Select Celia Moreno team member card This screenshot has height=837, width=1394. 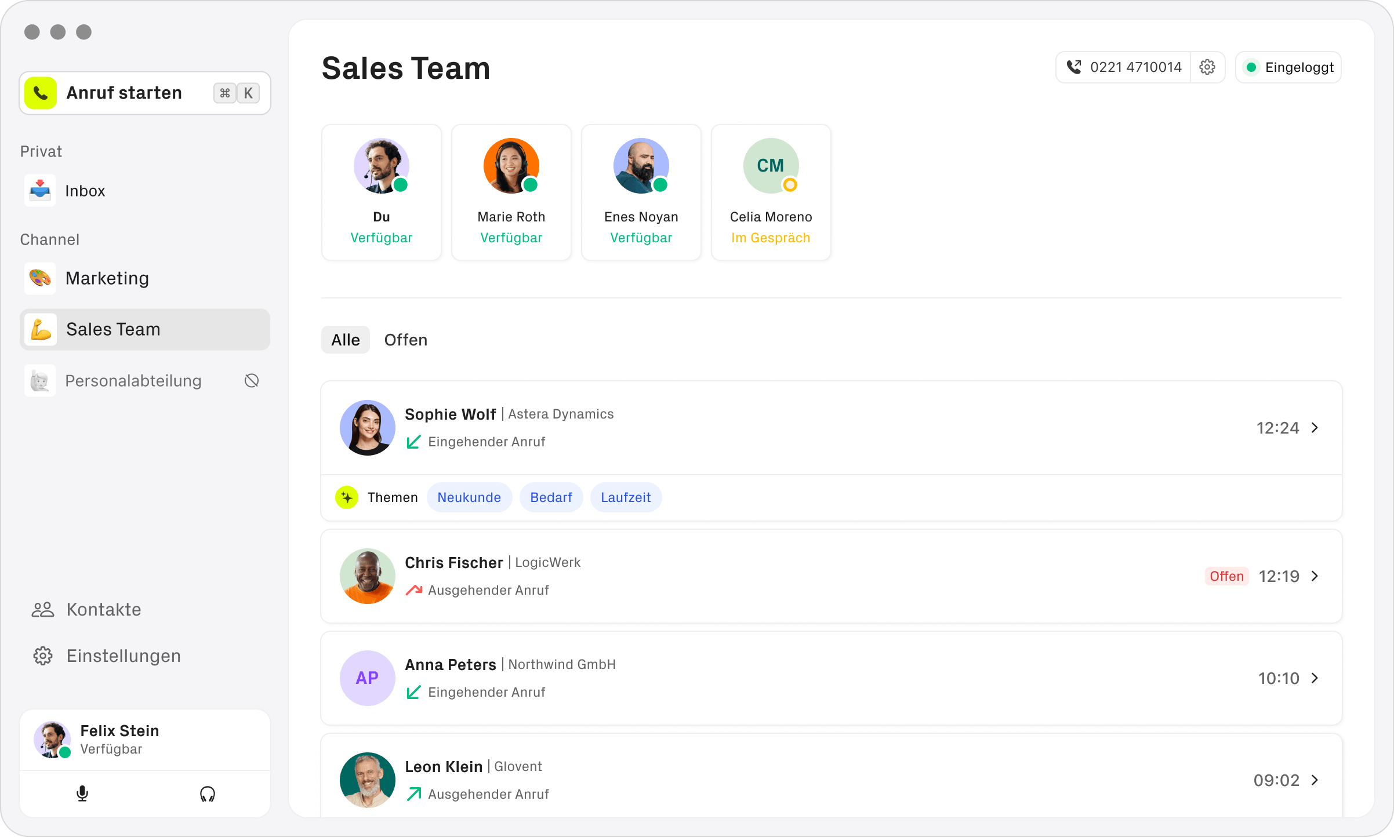click(x=771, y=192)
